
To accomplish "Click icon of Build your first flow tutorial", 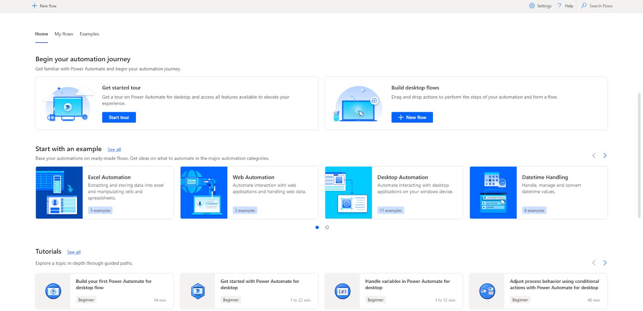I will pyautogui.click(x=53, y=291).
